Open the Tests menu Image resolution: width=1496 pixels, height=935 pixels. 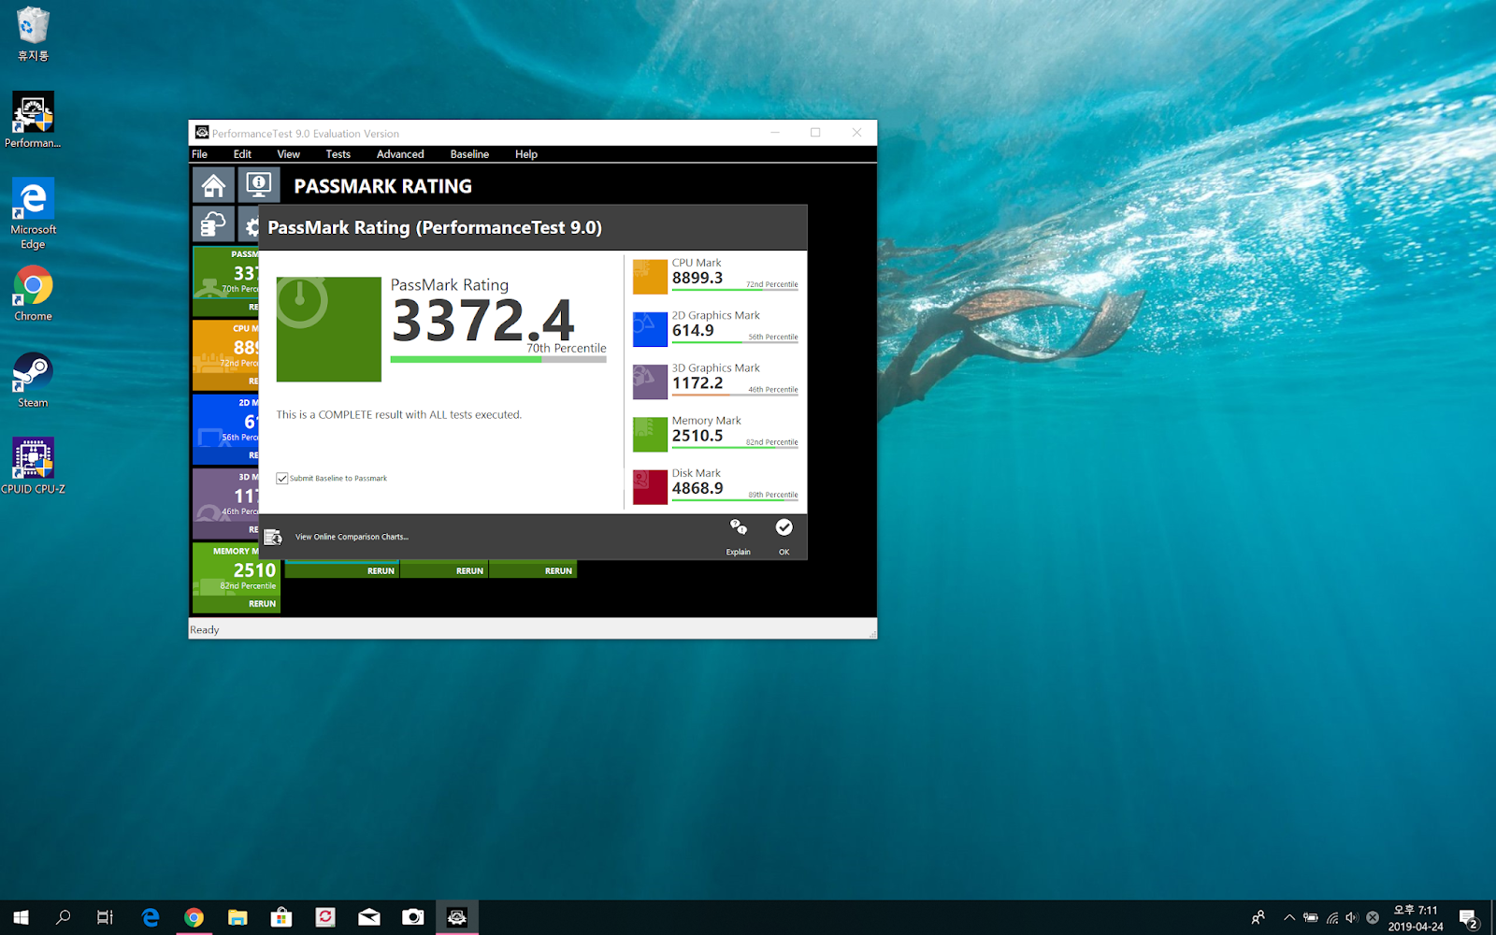pyautogui.click(x=338, y=154)
